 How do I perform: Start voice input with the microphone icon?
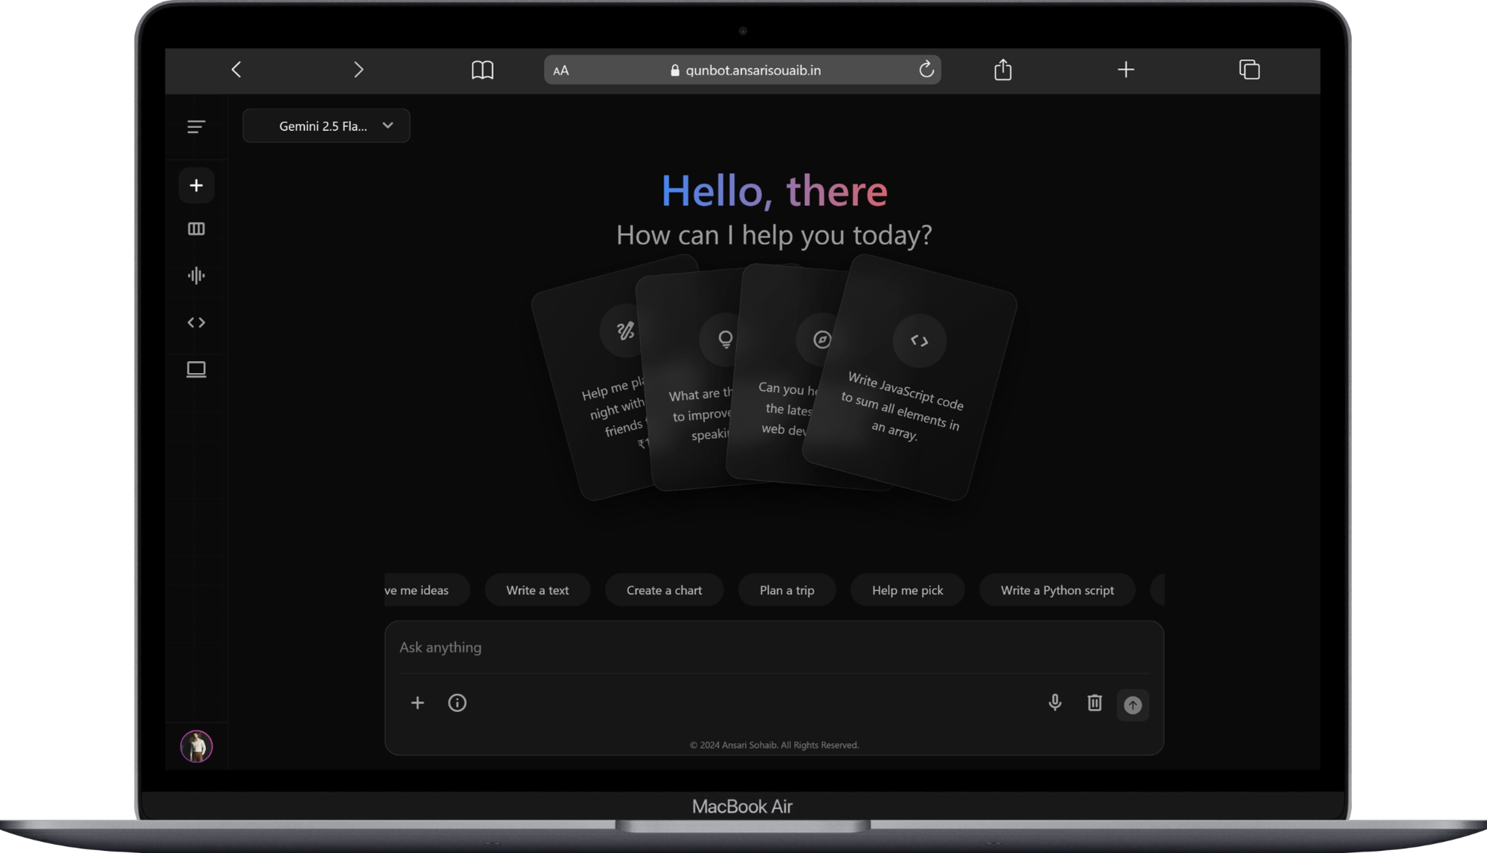tap(1055, 703)
